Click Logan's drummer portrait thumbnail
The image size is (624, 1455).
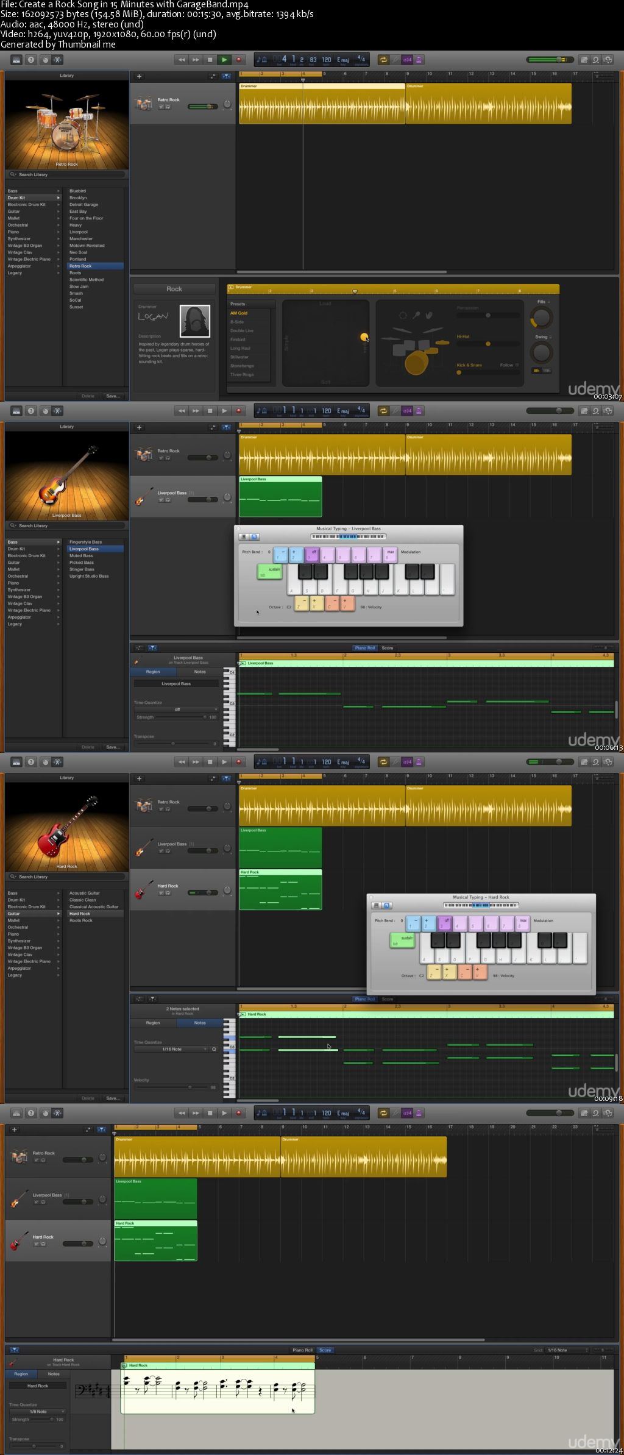pyautogui.click(x=195, y=321)
